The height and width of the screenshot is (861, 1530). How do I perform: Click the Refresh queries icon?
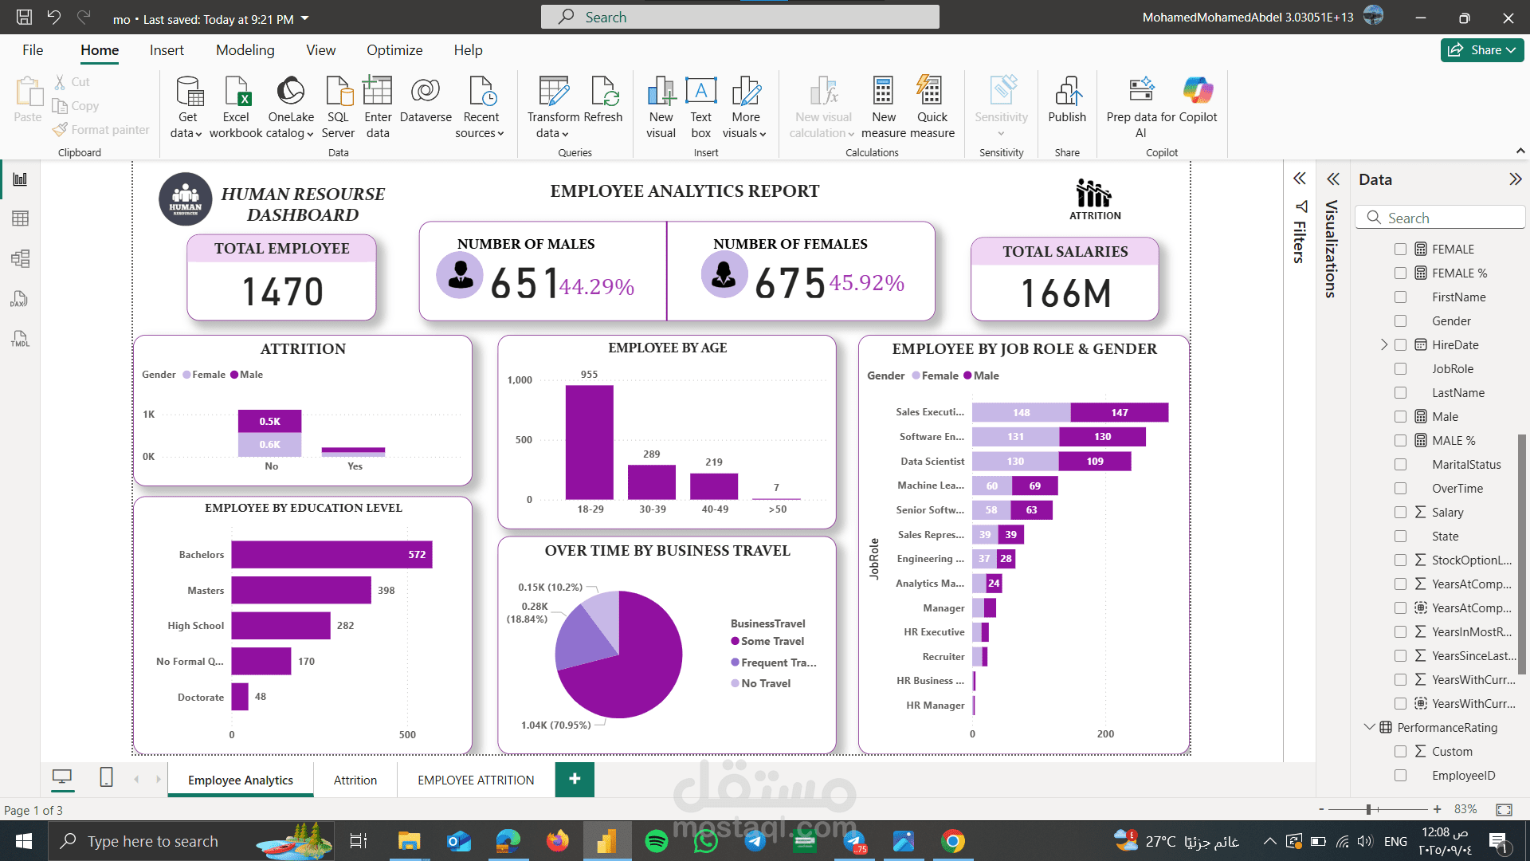click(603, 92)
